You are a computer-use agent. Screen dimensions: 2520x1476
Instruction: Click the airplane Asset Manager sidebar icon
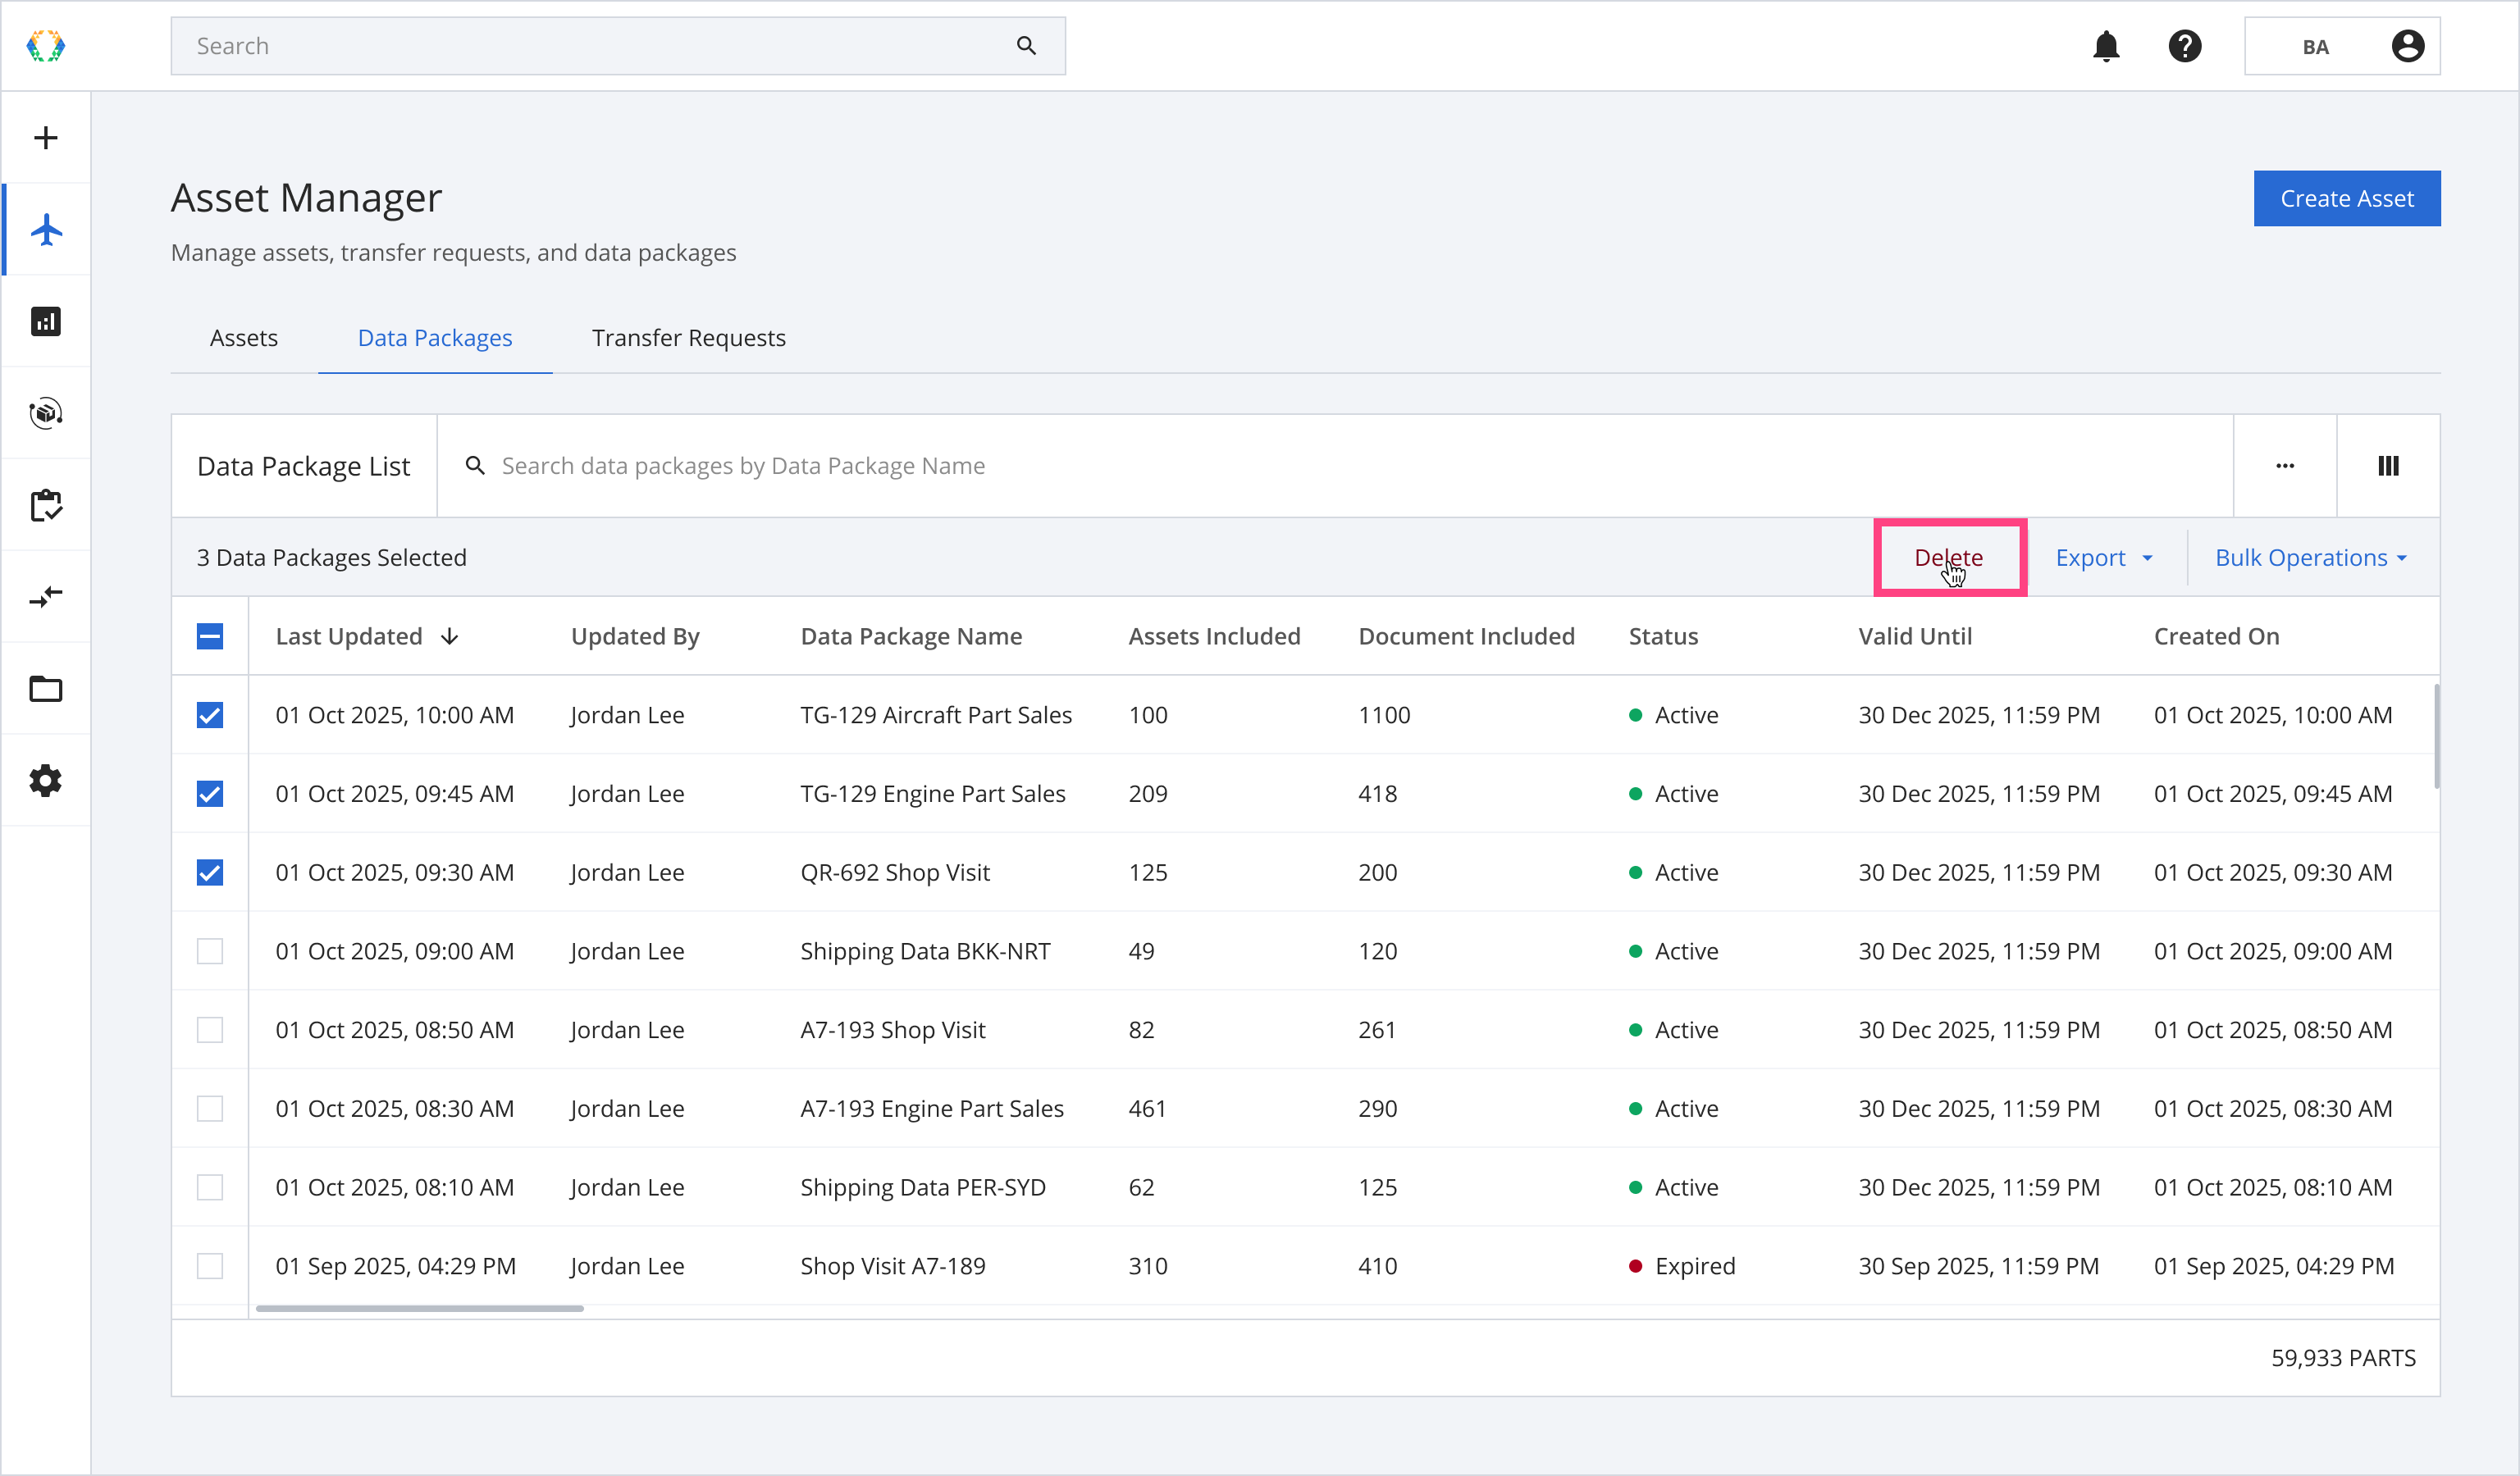click(x=46, y=230)
